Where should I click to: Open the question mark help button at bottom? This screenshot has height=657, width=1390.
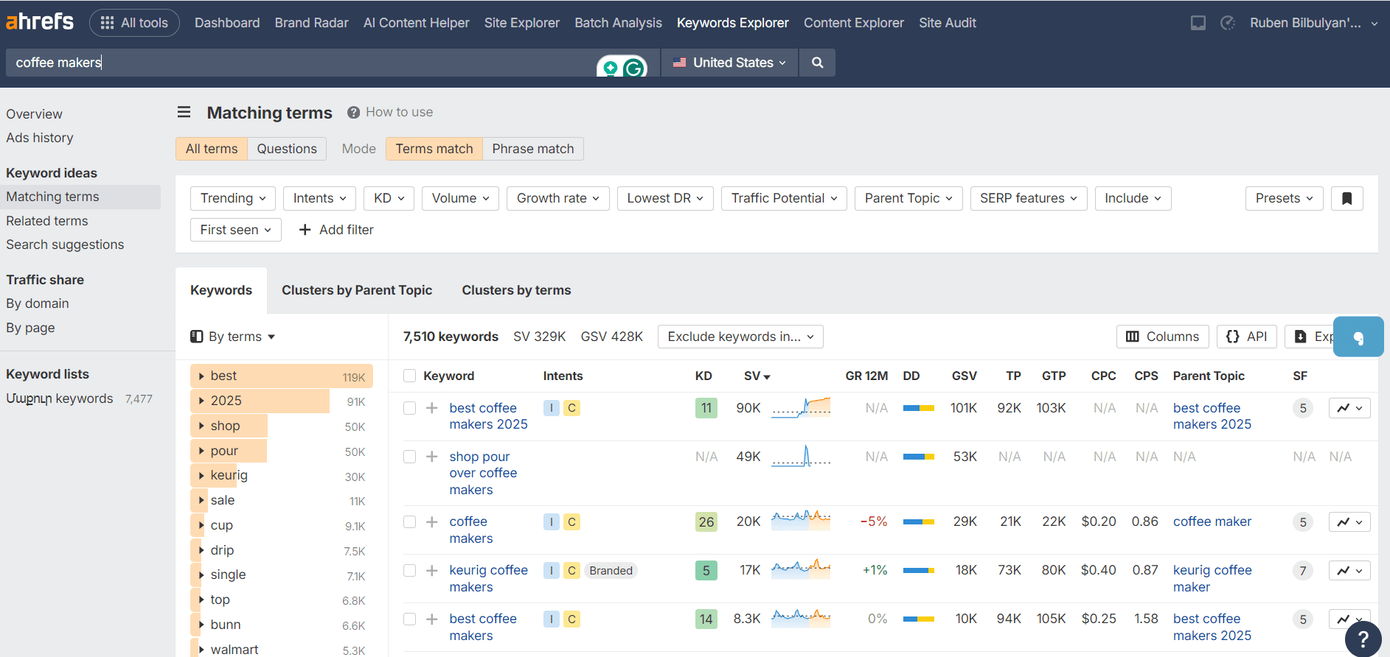tap(1363, 639)
